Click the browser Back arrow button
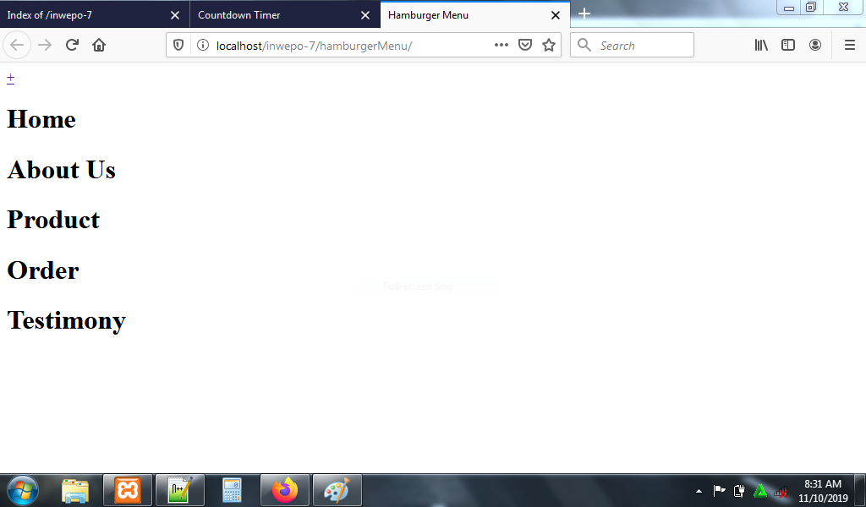The height and width of the screenshot is (507, 866). pyautogui.click(x=17, y=46)
